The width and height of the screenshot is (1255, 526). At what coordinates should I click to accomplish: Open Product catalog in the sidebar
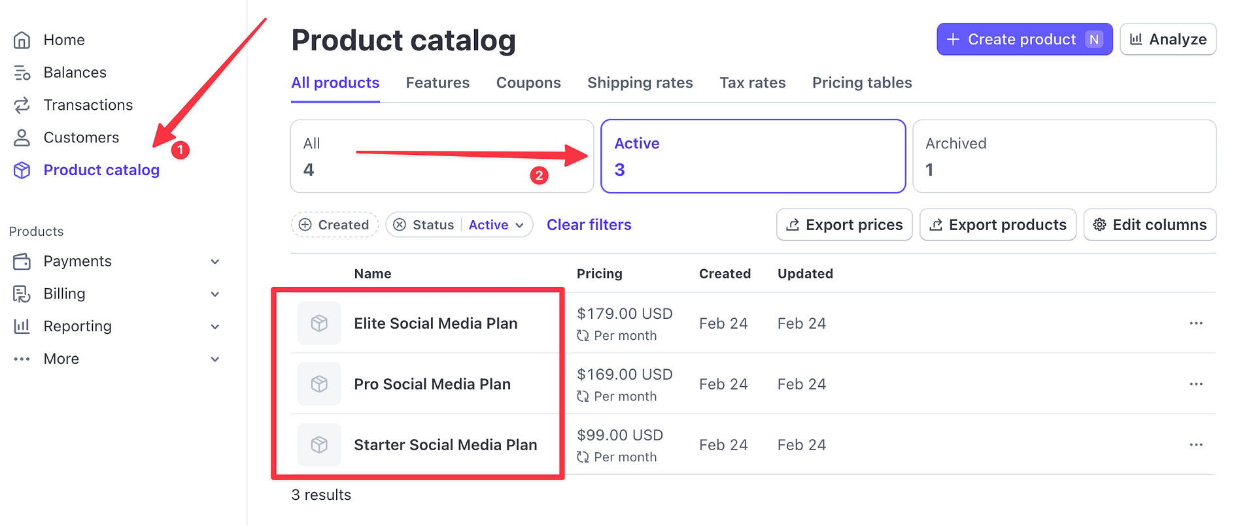point(101,170)
